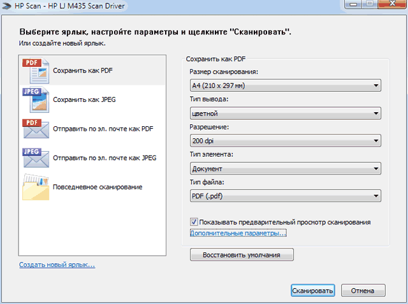Select the Email as JPEG envelope icon
Screen dimensions: 408x304
36,157
